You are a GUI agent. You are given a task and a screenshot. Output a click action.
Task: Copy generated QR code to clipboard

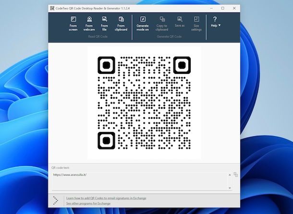tap(162, 24)
